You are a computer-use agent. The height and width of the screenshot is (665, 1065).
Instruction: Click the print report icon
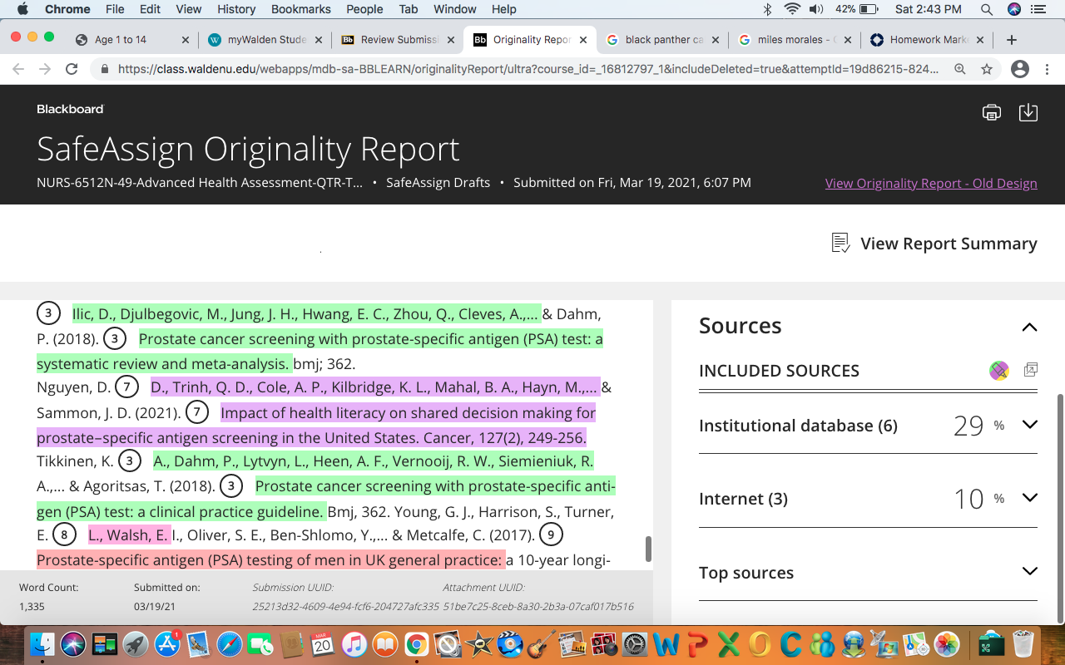click(991, 112)
